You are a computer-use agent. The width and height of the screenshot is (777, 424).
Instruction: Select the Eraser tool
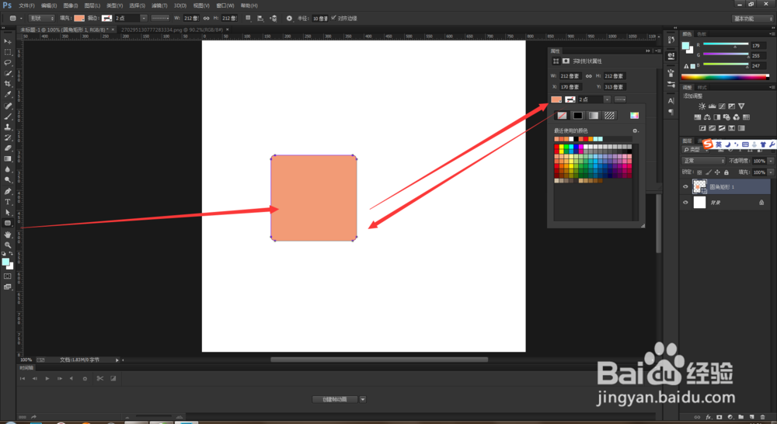[8, 148]
